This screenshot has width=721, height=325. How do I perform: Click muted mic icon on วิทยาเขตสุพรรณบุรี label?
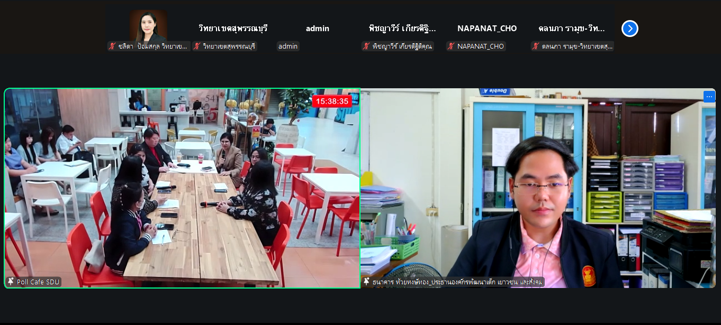coord(197,47)
